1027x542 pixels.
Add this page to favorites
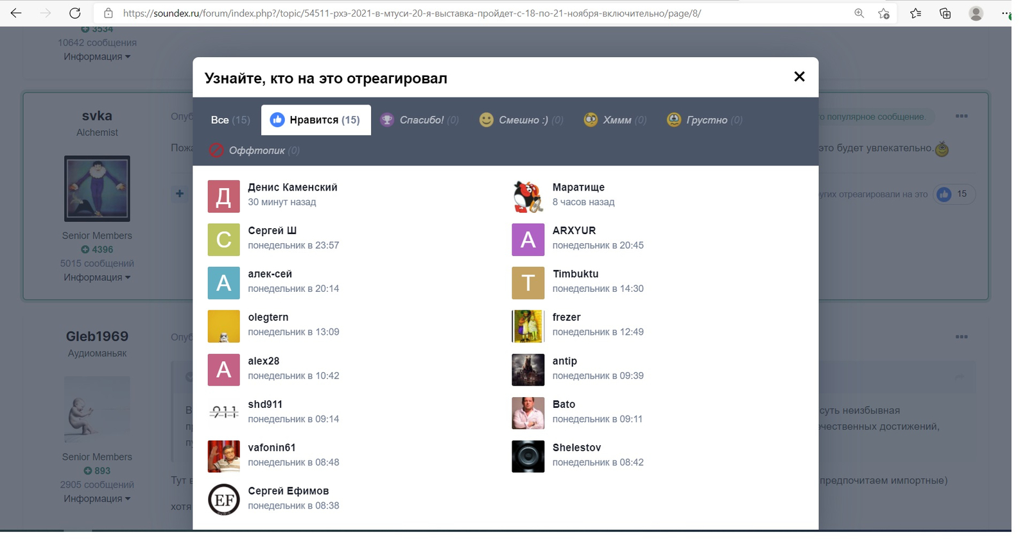click(x=884, y=13)
